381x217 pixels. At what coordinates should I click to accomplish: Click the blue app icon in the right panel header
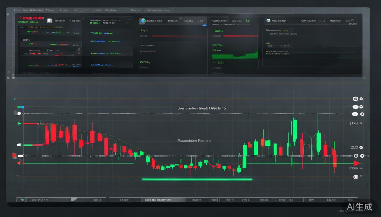click(x=268, y=20)
